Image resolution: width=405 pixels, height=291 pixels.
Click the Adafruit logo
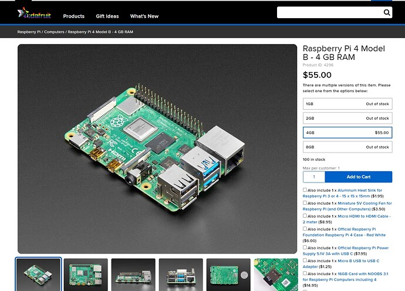[34, 13]
